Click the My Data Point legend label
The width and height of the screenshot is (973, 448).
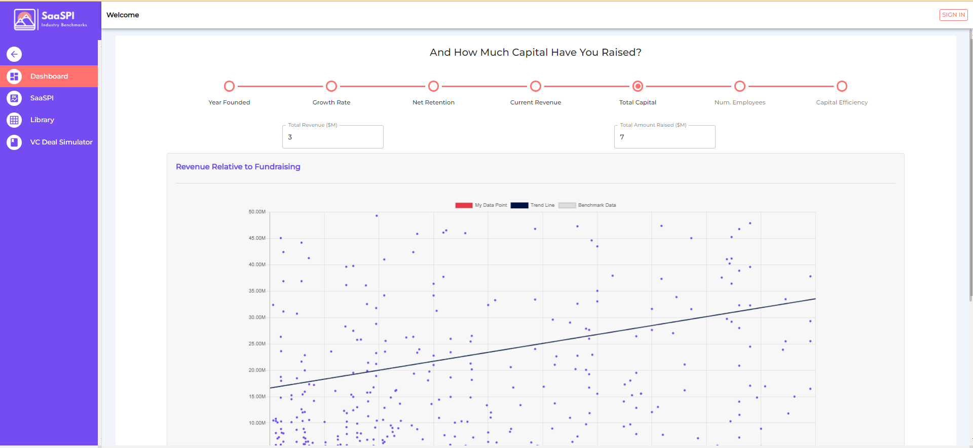491,205
